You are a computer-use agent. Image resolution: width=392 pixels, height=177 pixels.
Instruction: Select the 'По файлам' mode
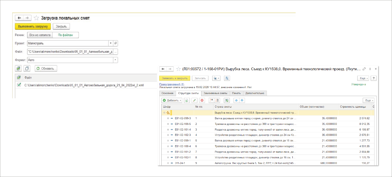[x=66, y=35]
